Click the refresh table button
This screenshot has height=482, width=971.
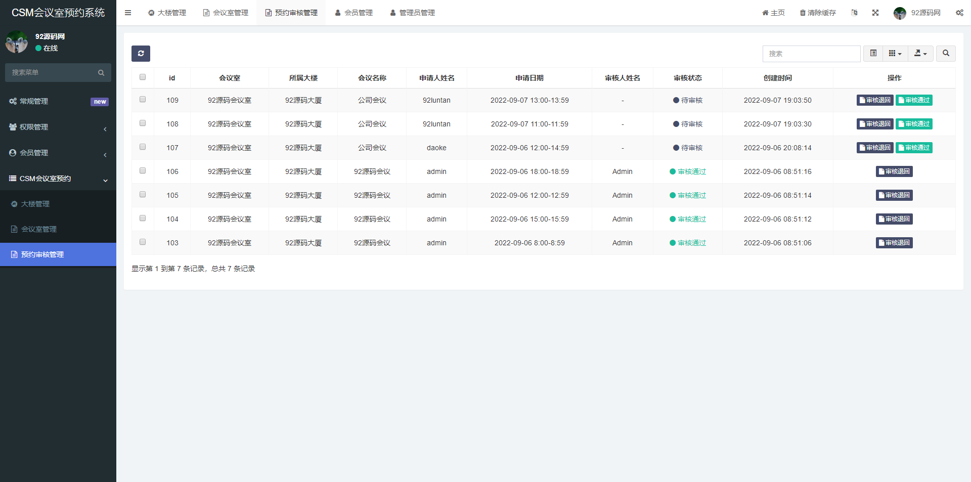point(141,54)
